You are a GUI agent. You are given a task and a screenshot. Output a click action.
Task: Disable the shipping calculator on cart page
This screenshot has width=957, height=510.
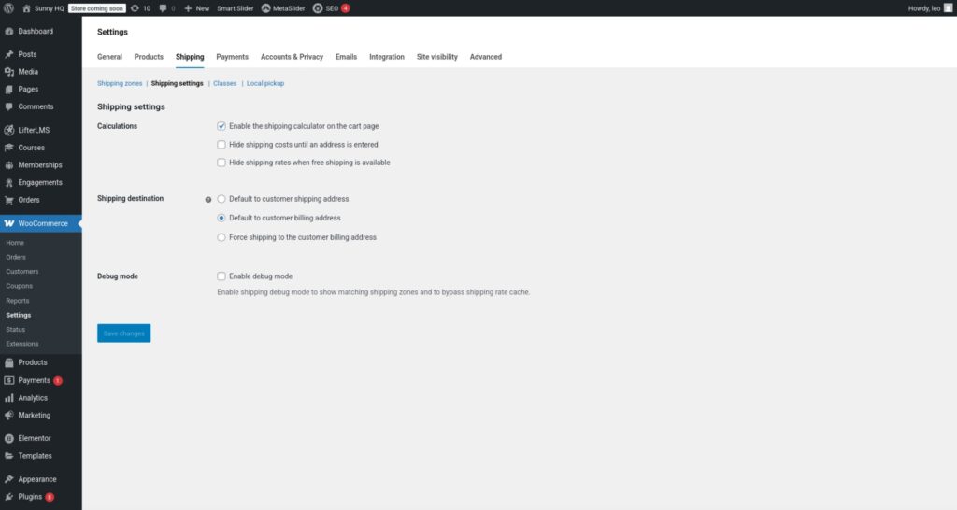[221, 126]
